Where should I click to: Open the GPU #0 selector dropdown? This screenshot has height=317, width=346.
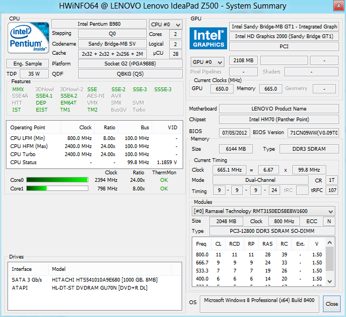[x=207, y=62]
